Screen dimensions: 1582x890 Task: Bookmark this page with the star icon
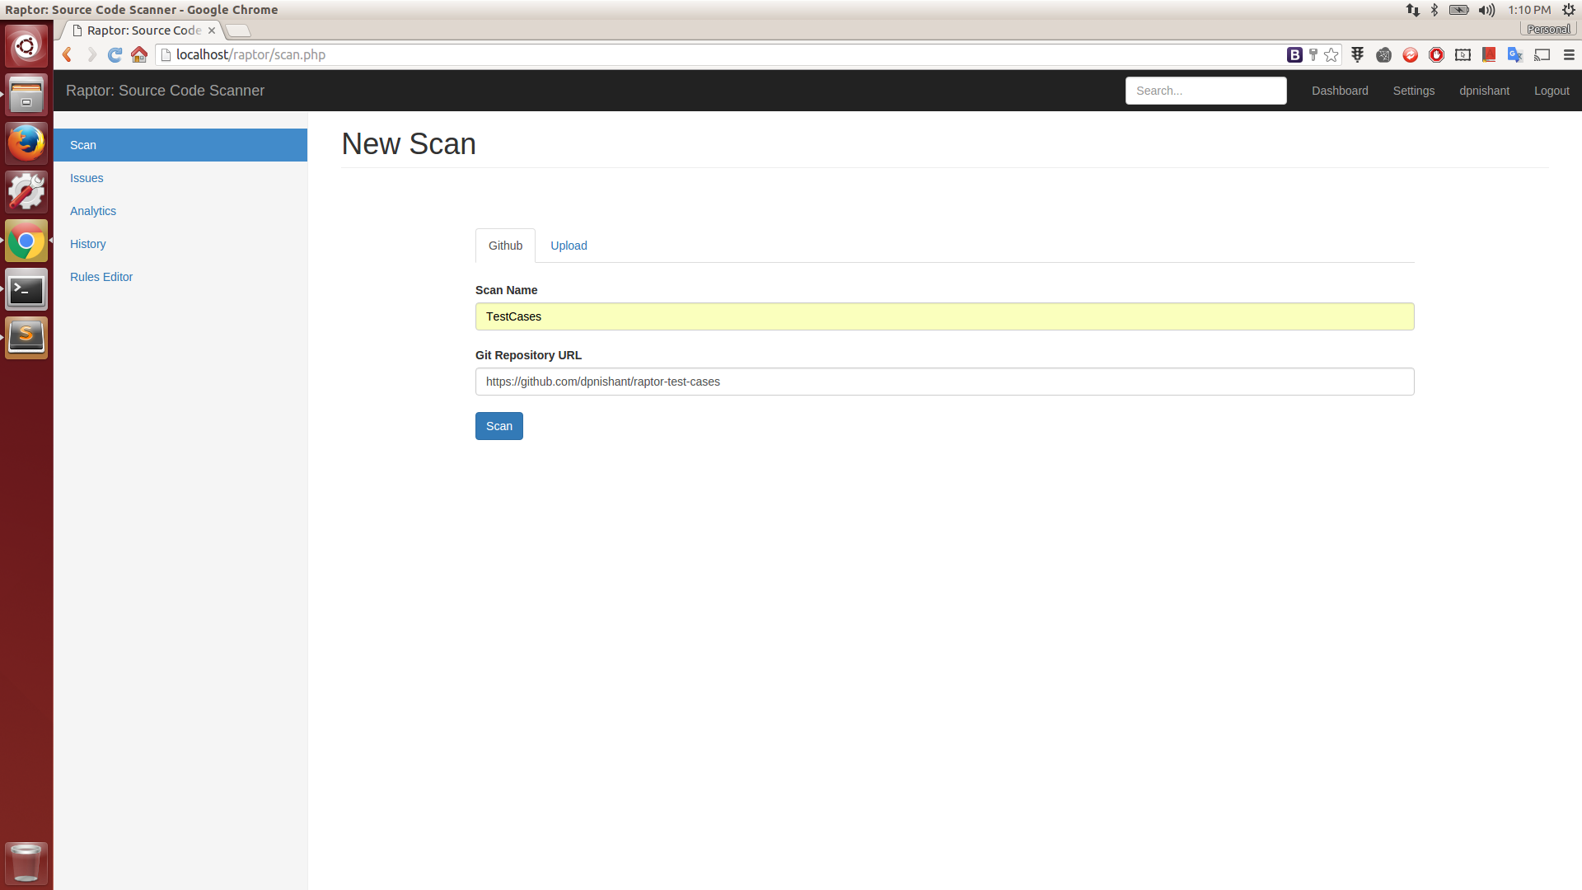(1331, 54)
